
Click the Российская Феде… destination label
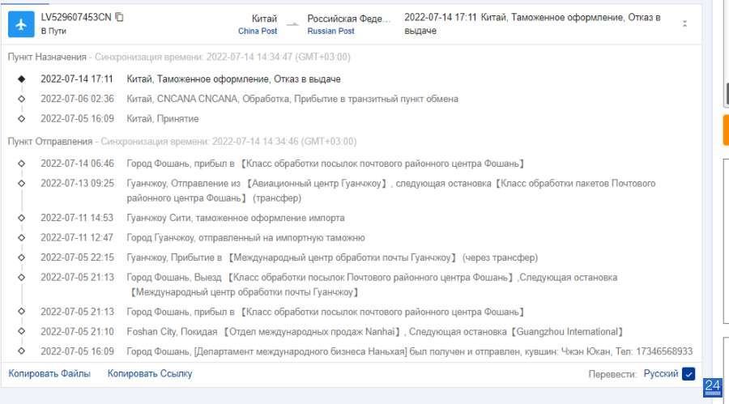pyautogui.click(x=349, y=19)
